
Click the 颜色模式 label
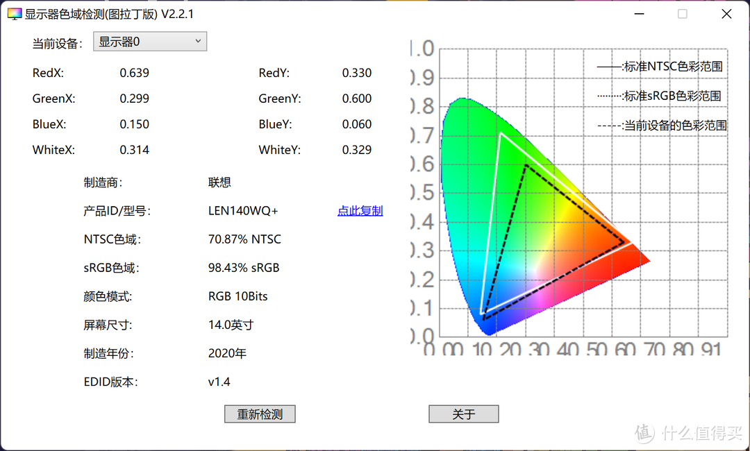[108, 296]
